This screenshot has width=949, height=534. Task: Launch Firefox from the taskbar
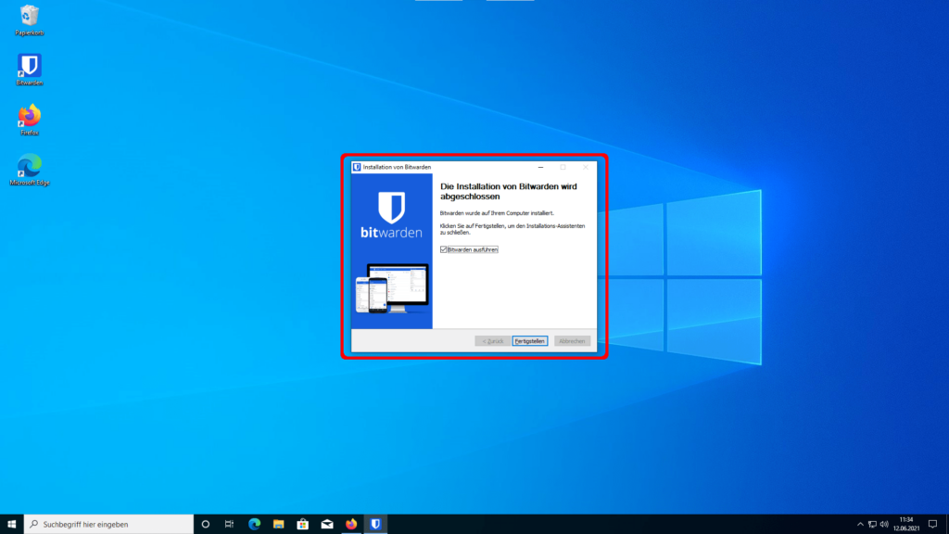351,524
